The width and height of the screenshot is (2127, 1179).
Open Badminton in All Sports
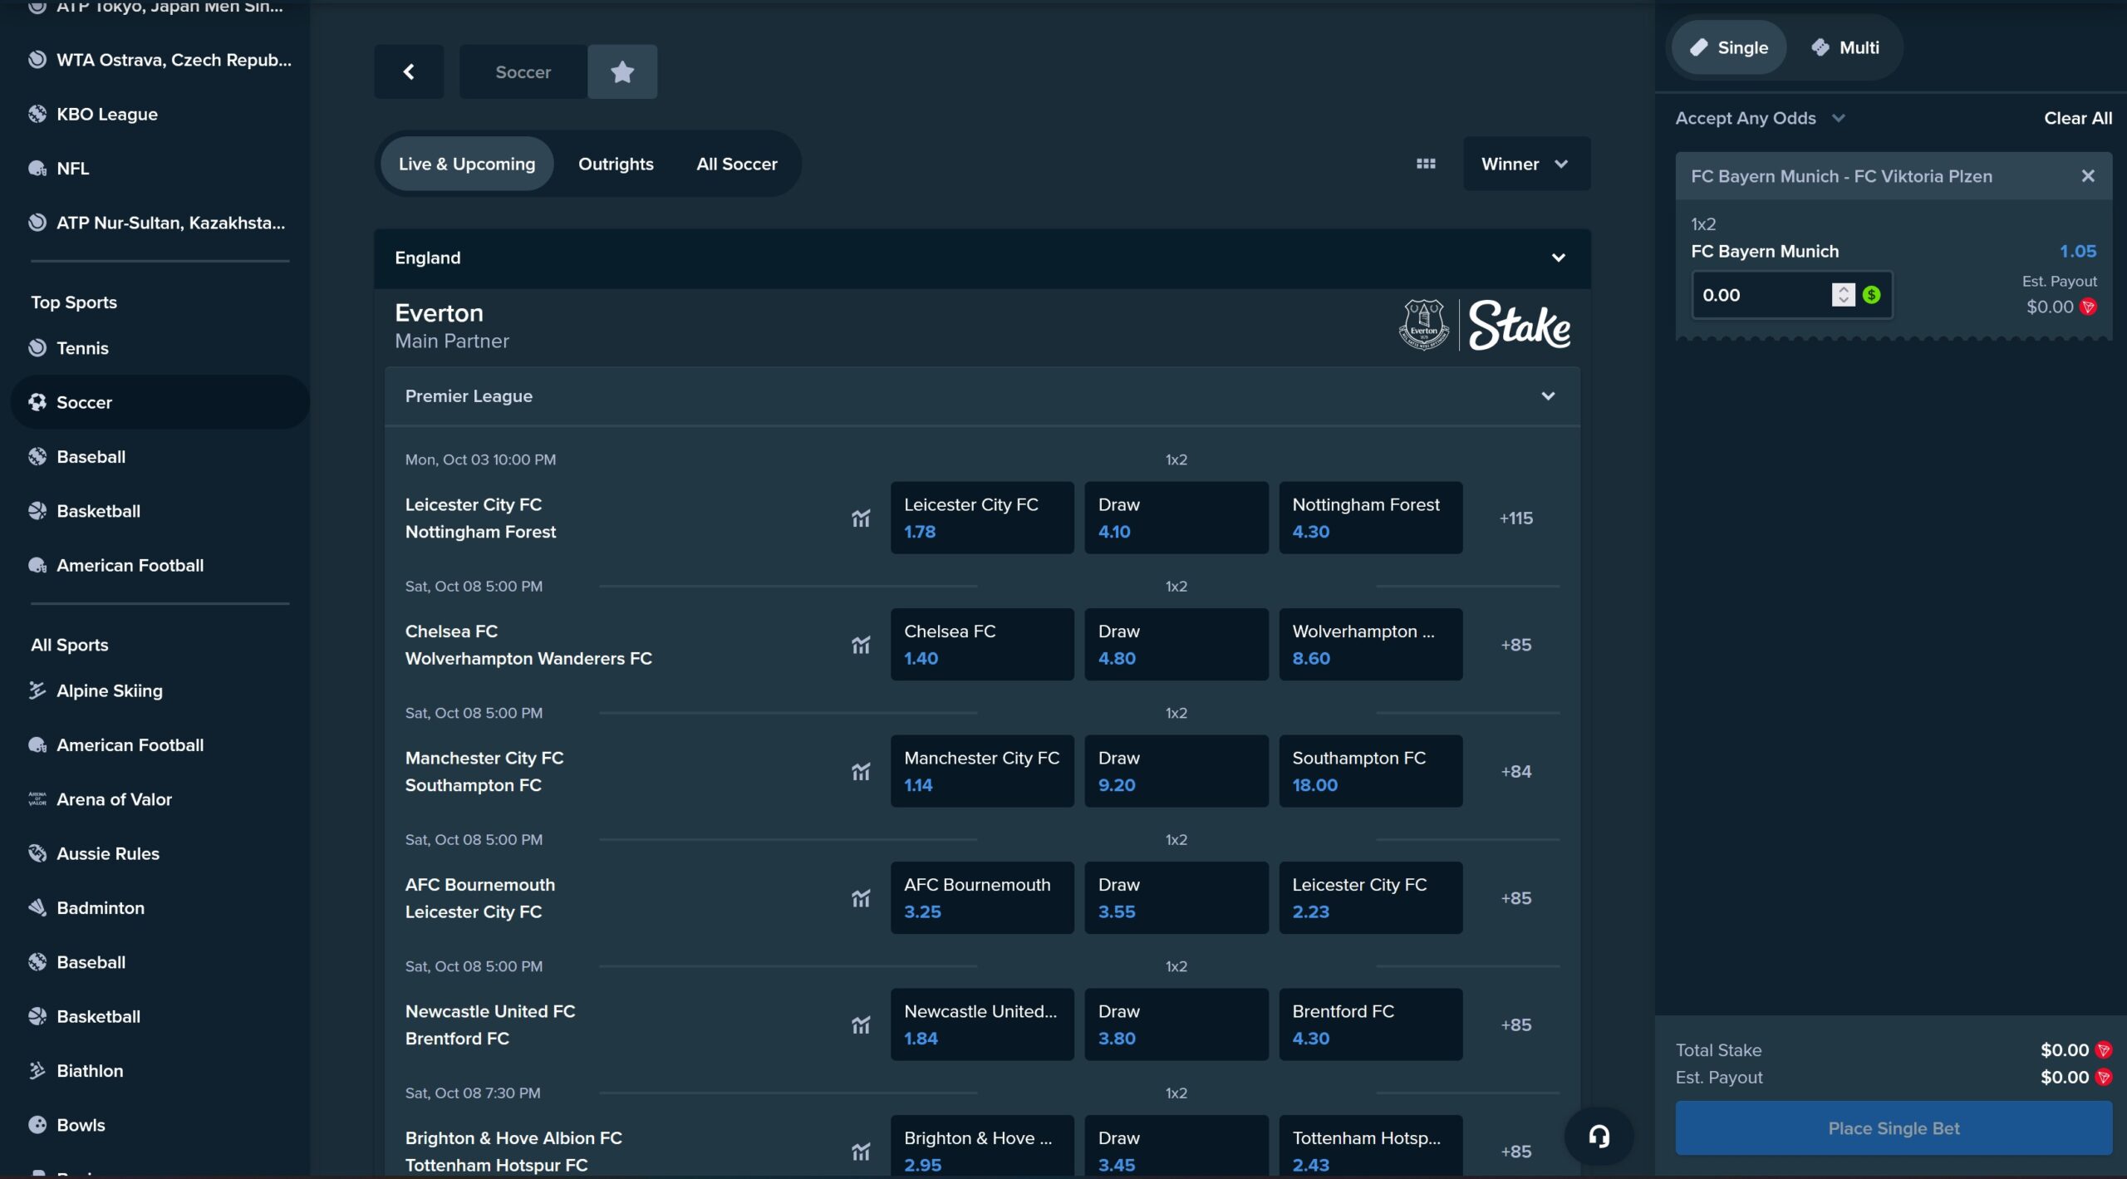click(160, 908)
